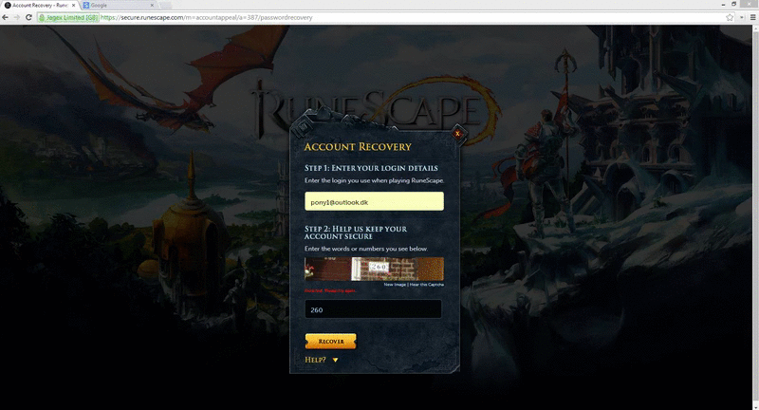Click the 'Step 2: Help us keep your account secure' heading
Image resolution: width=759 pixels, height=410 pixels.
click(x=355, y=233)
